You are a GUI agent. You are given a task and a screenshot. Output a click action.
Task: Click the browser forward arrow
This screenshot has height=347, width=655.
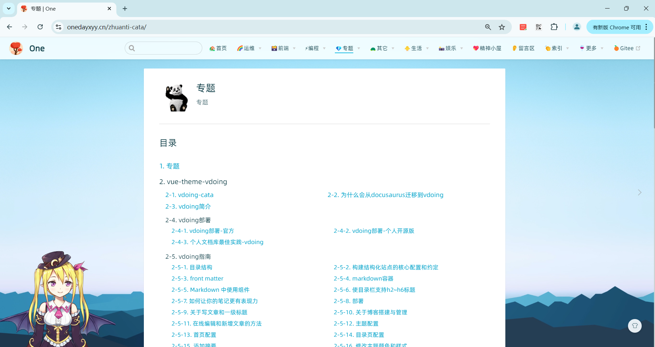25,27
